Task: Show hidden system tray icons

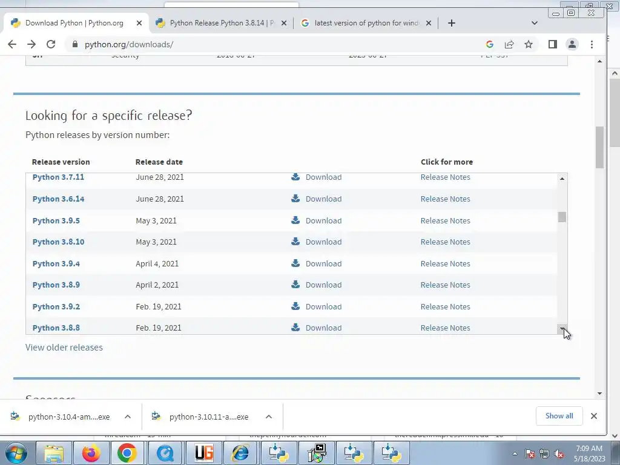Action: pyautogui.click(x=515, y=454)
